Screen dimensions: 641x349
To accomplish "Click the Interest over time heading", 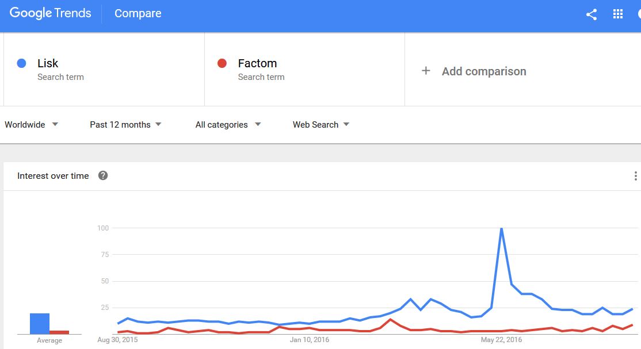I will [53, 176].
